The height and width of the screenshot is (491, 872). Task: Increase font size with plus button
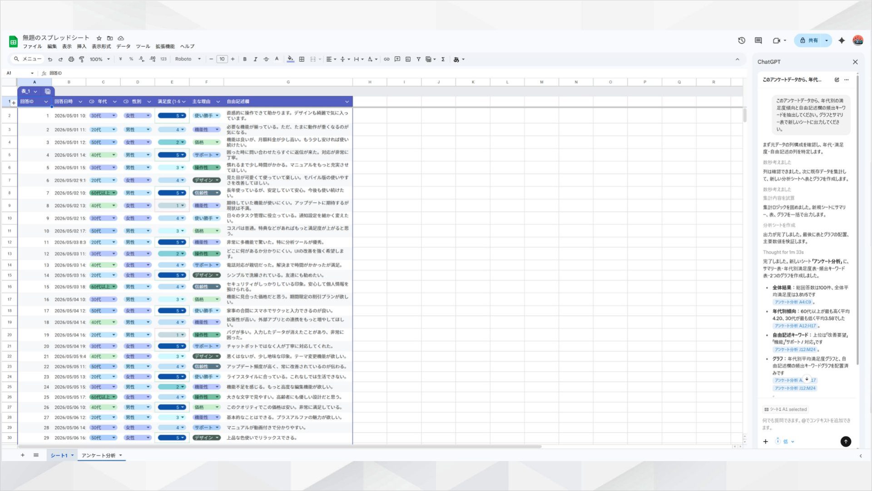[x=233, y=59]
